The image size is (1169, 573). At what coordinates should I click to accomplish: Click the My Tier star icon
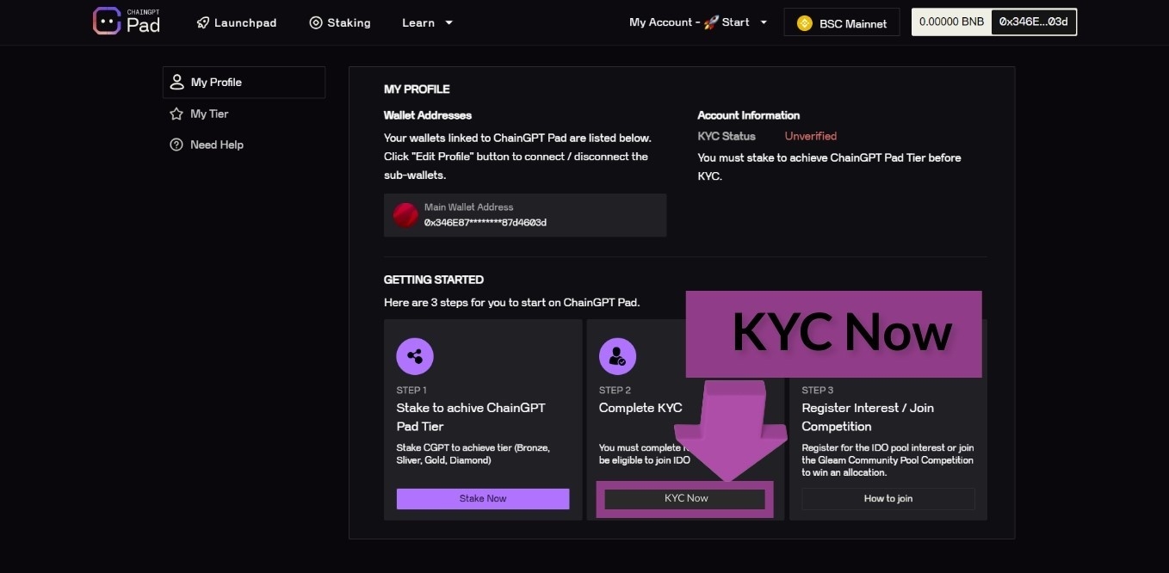(x=176, y=114)
